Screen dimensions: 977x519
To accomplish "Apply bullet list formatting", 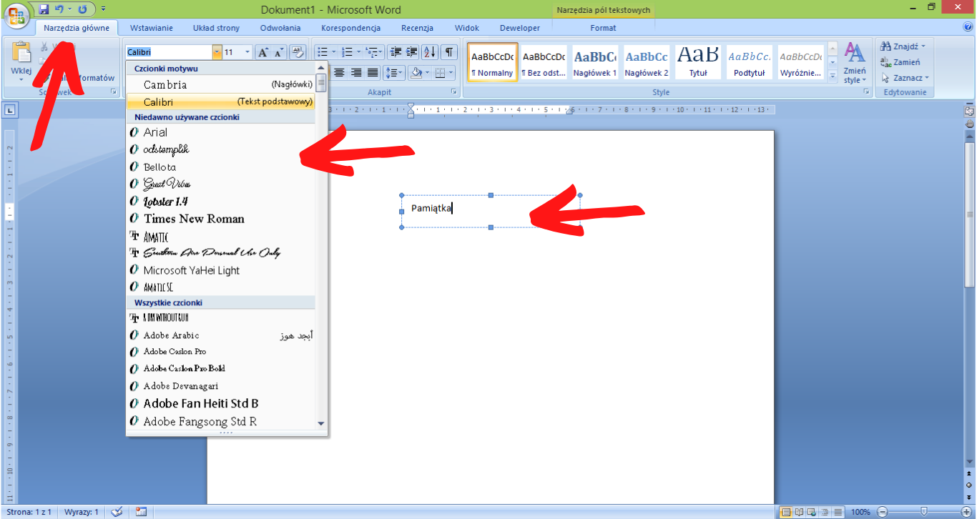I will point(322,52).
